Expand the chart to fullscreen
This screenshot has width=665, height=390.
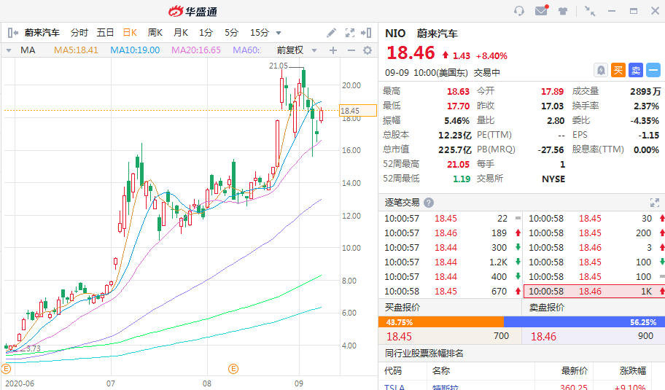tap(350, 33)
